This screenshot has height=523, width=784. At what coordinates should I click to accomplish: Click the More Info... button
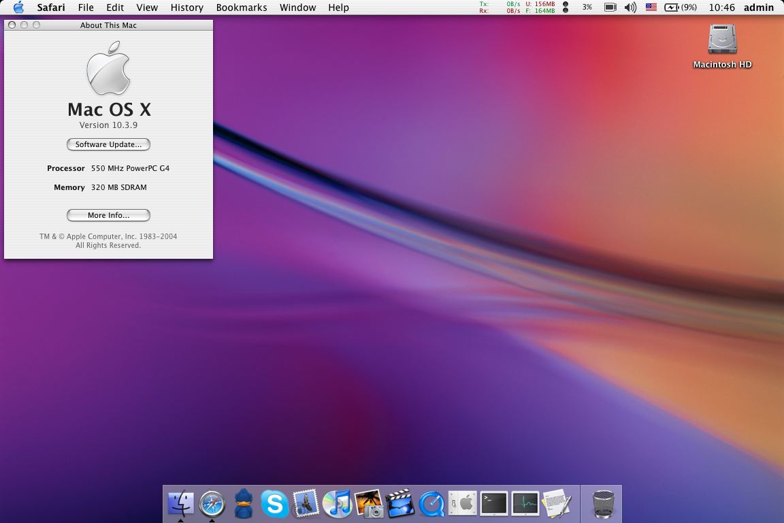(x=108, y=215)
